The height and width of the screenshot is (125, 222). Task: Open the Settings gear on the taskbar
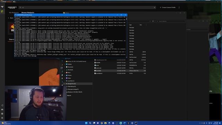pos(132,123)
